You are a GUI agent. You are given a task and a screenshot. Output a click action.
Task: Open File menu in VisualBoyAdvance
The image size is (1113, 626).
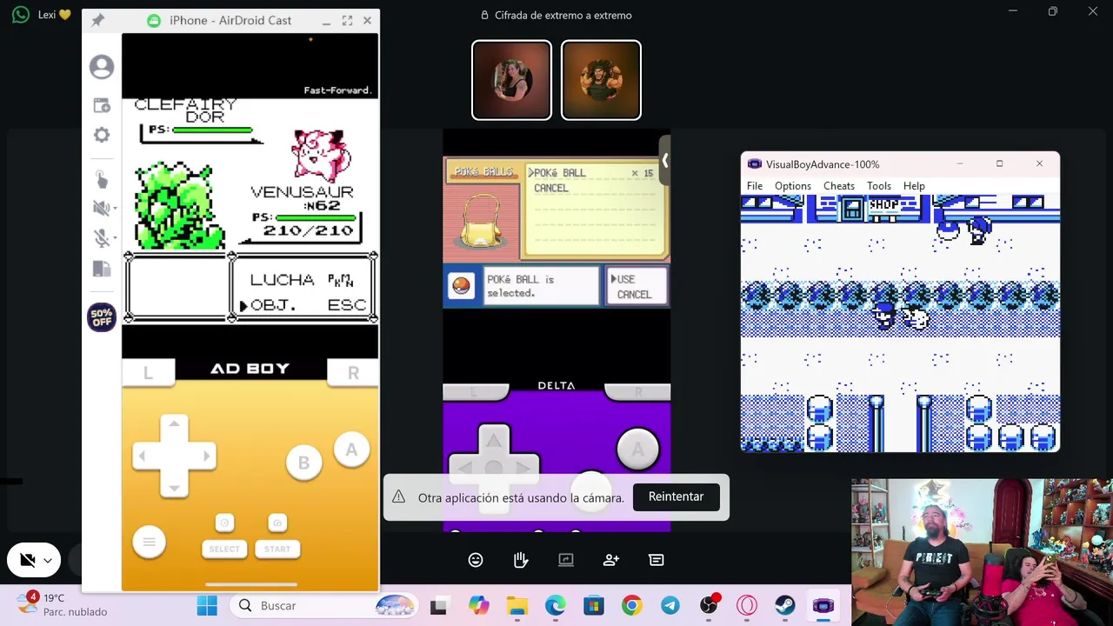755,185
